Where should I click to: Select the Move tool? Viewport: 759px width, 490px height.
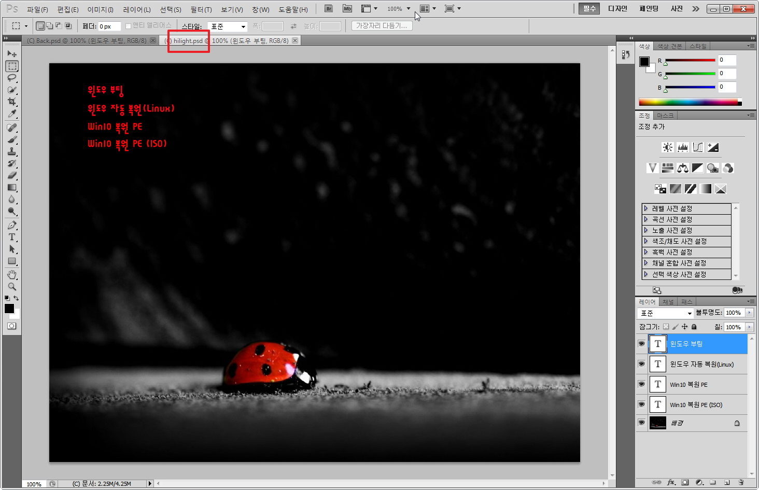pyautogui.click(x=12, y=54)
